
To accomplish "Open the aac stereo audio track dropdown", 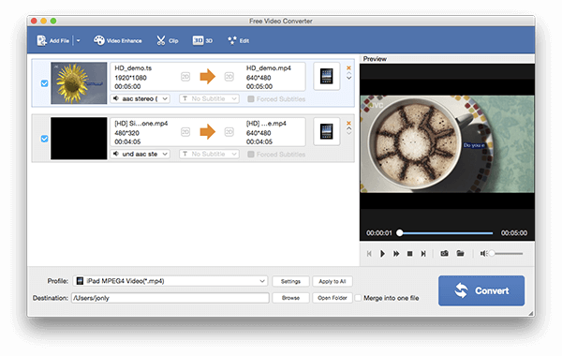I will coord(140,98).
